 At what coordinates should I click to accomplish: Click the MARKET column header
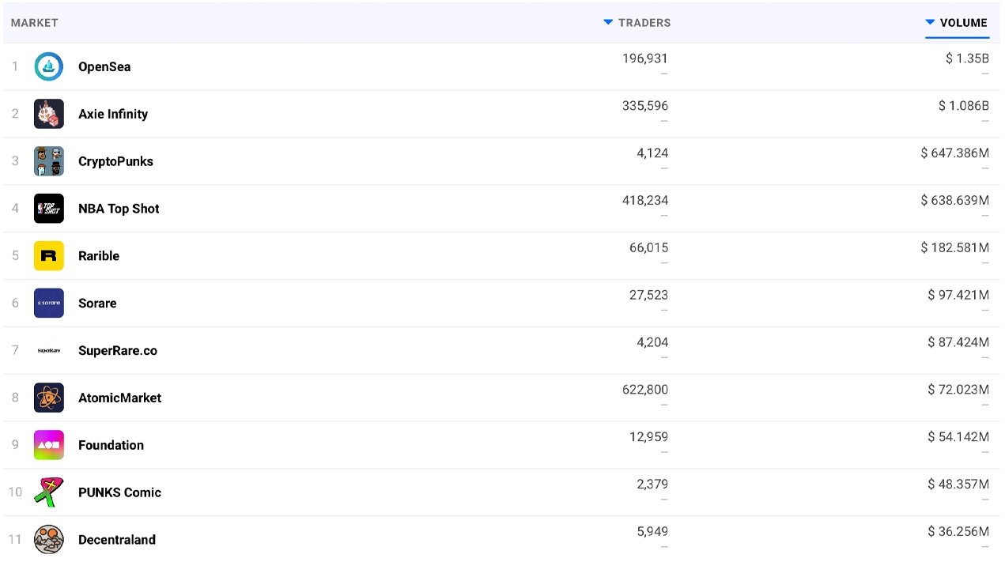(35, 23)
